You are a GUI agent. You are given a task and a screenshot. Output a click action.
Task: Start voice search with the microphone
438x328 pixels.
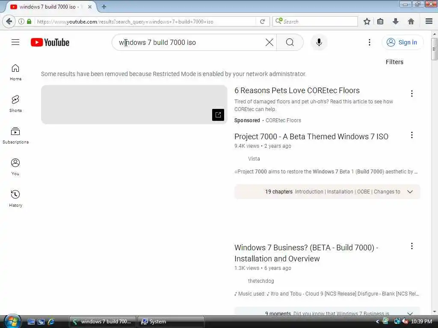click(x=319, y=42)
